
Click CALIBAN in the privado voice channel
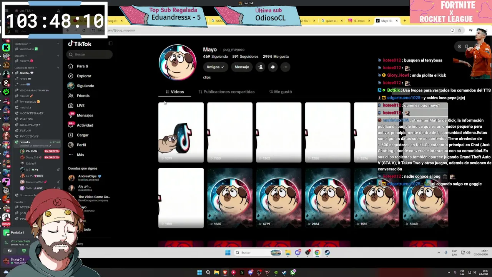(40, 151)
